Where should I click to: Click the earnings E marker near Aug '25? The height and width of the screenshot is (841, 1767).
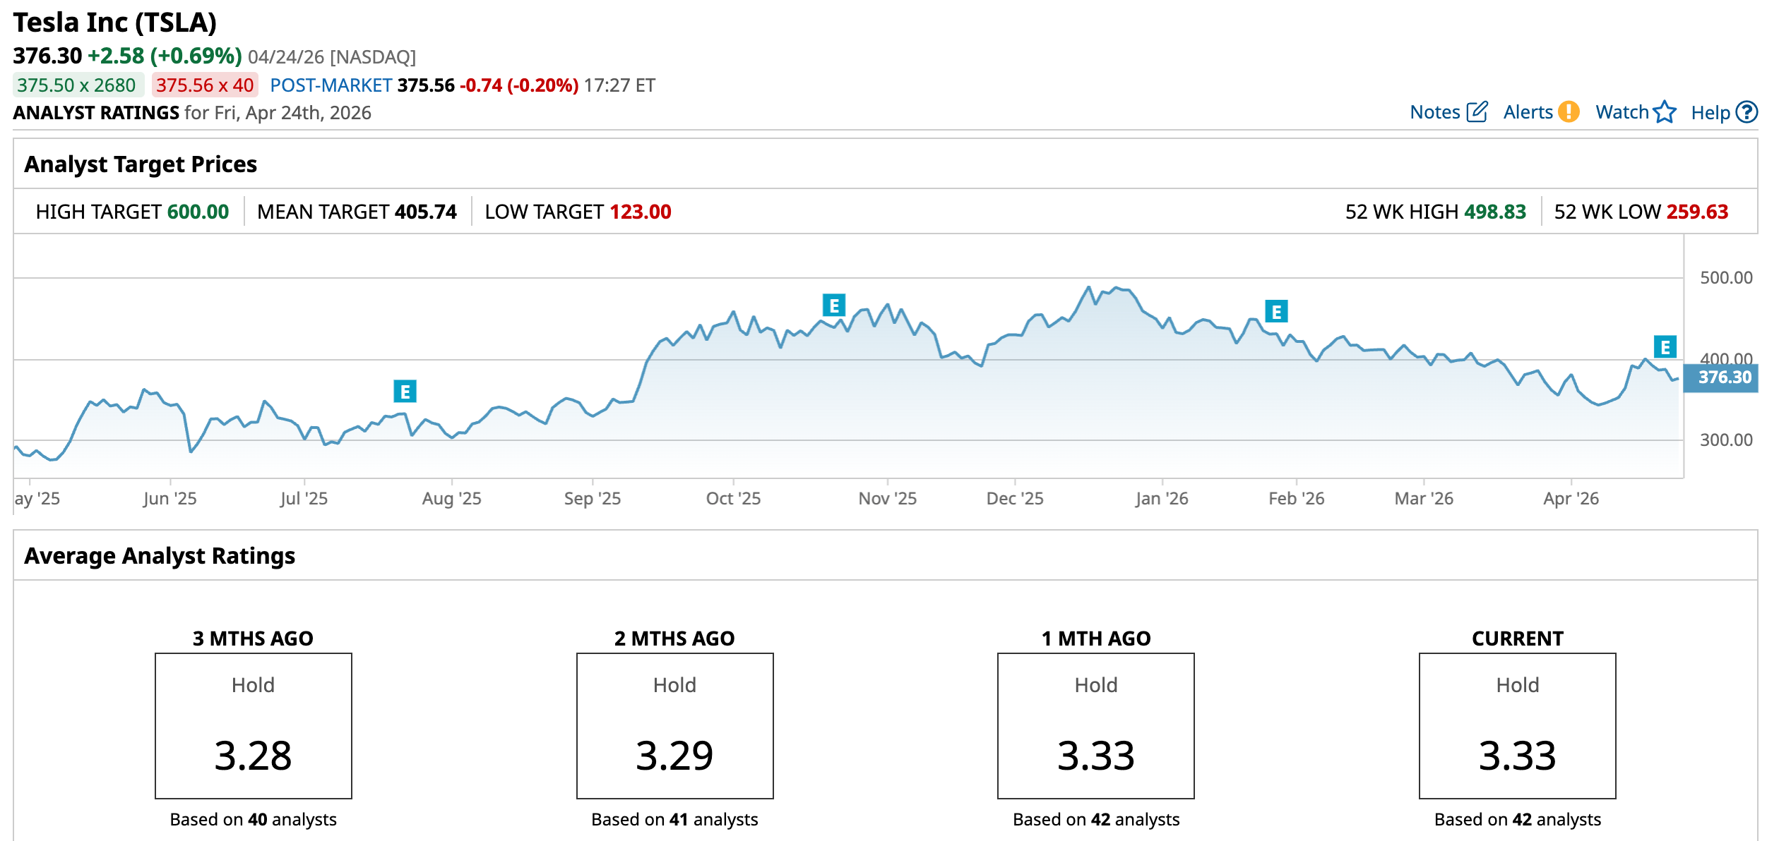(x=405, y=391)
